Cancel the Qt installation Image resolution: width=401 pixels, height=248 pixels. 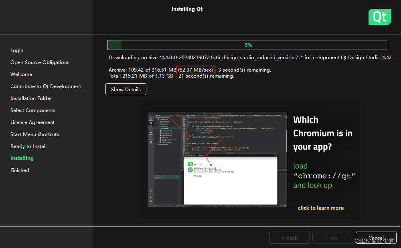click(376, 238)
